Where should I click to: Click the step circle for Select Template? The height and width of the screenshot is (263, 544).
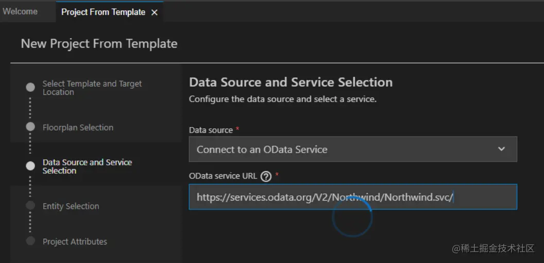[x=30, y=87]
